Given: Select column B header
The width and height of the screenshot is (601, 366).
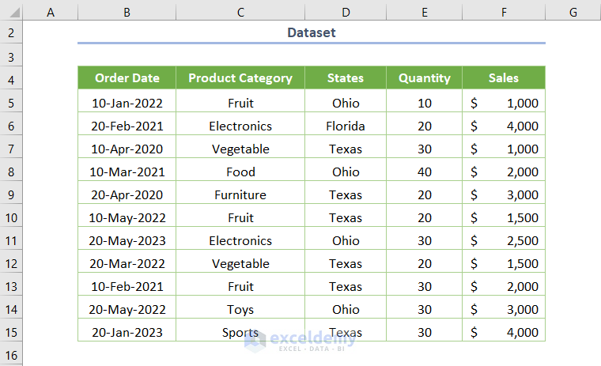Looking at the screenshot, I should (x=127, y=12).
